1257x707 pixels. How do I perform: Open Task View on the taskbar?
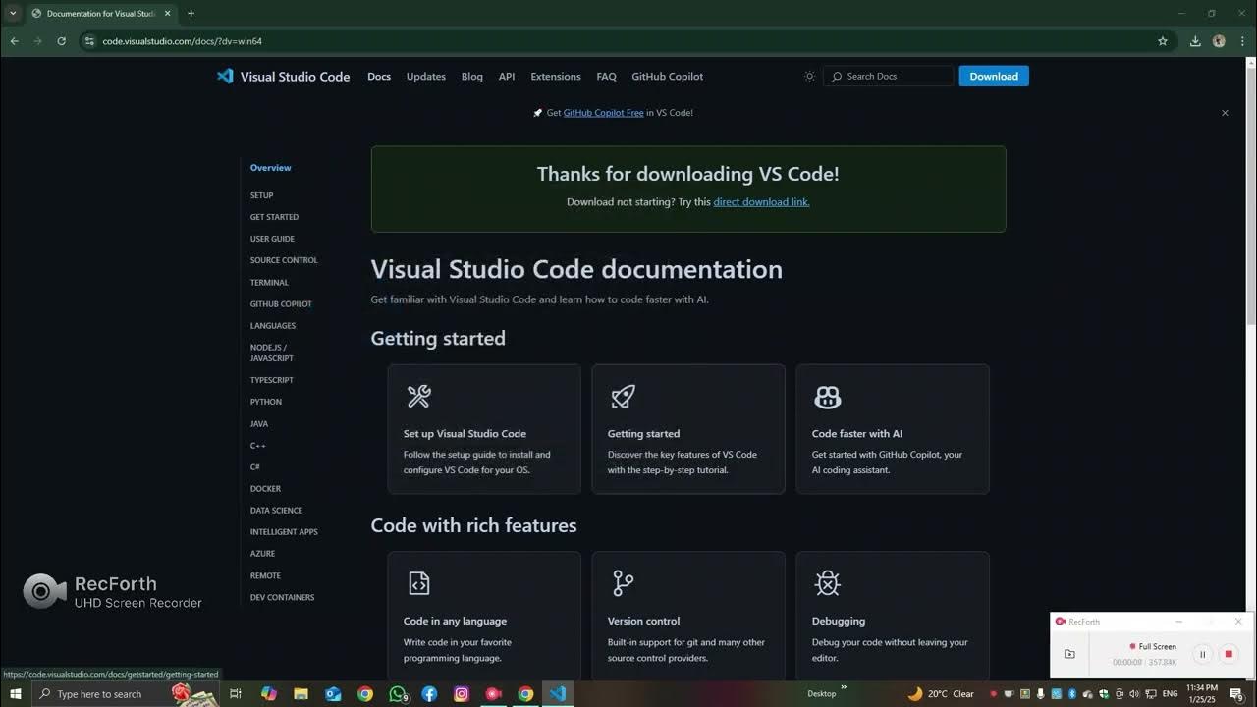point(236,694)
